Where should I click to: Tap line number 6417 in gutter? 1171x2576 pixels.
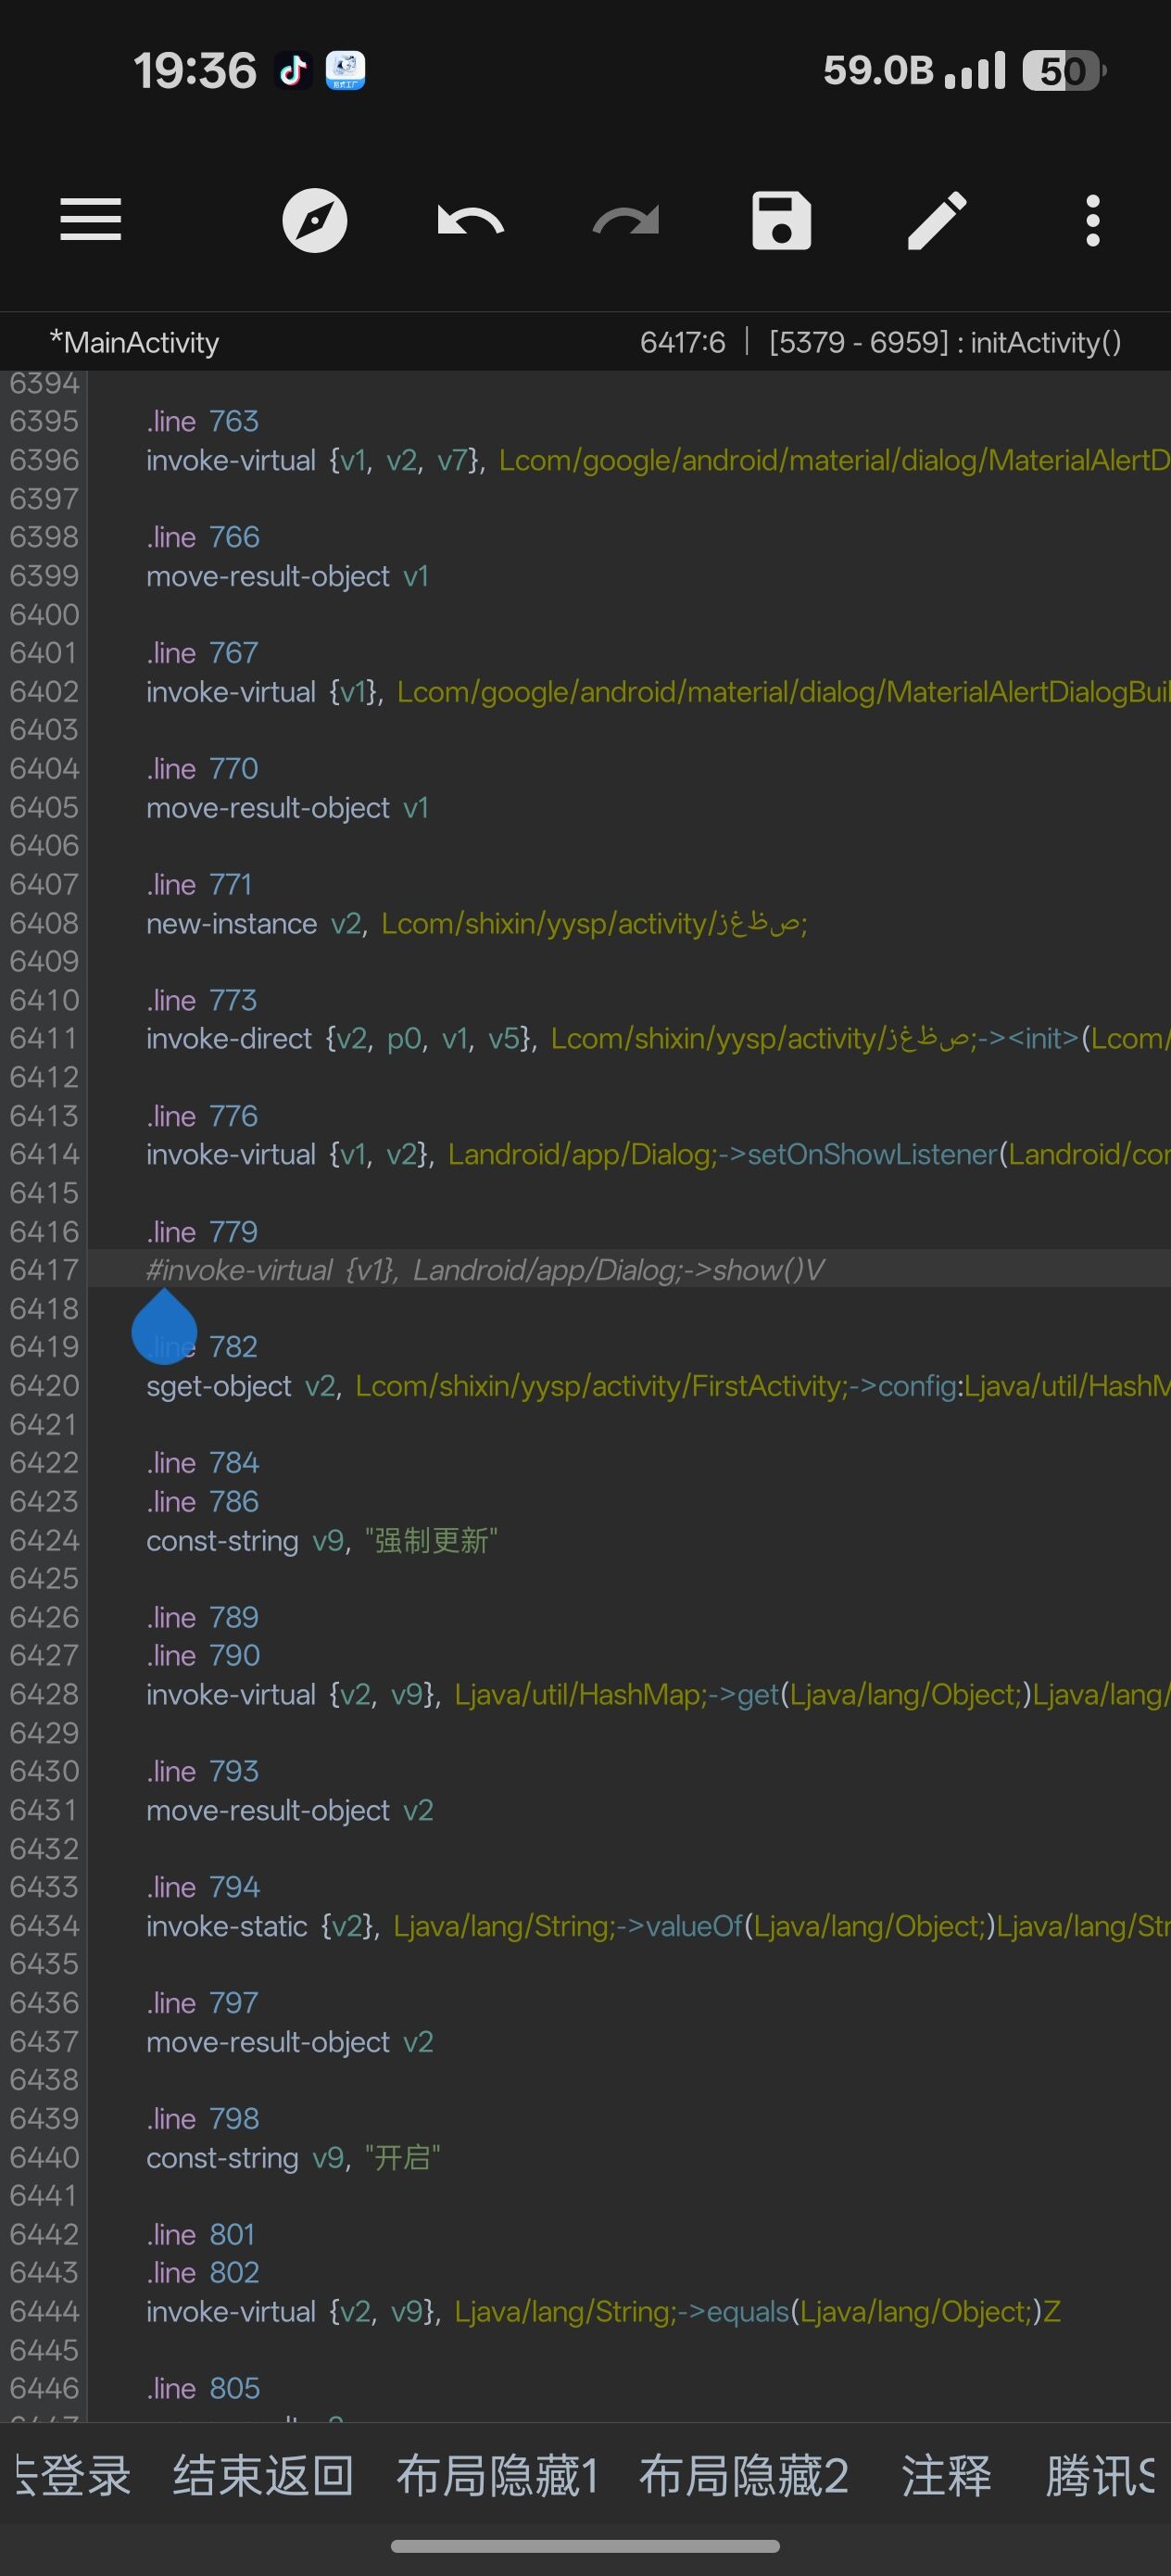(x=44, y=1270)
